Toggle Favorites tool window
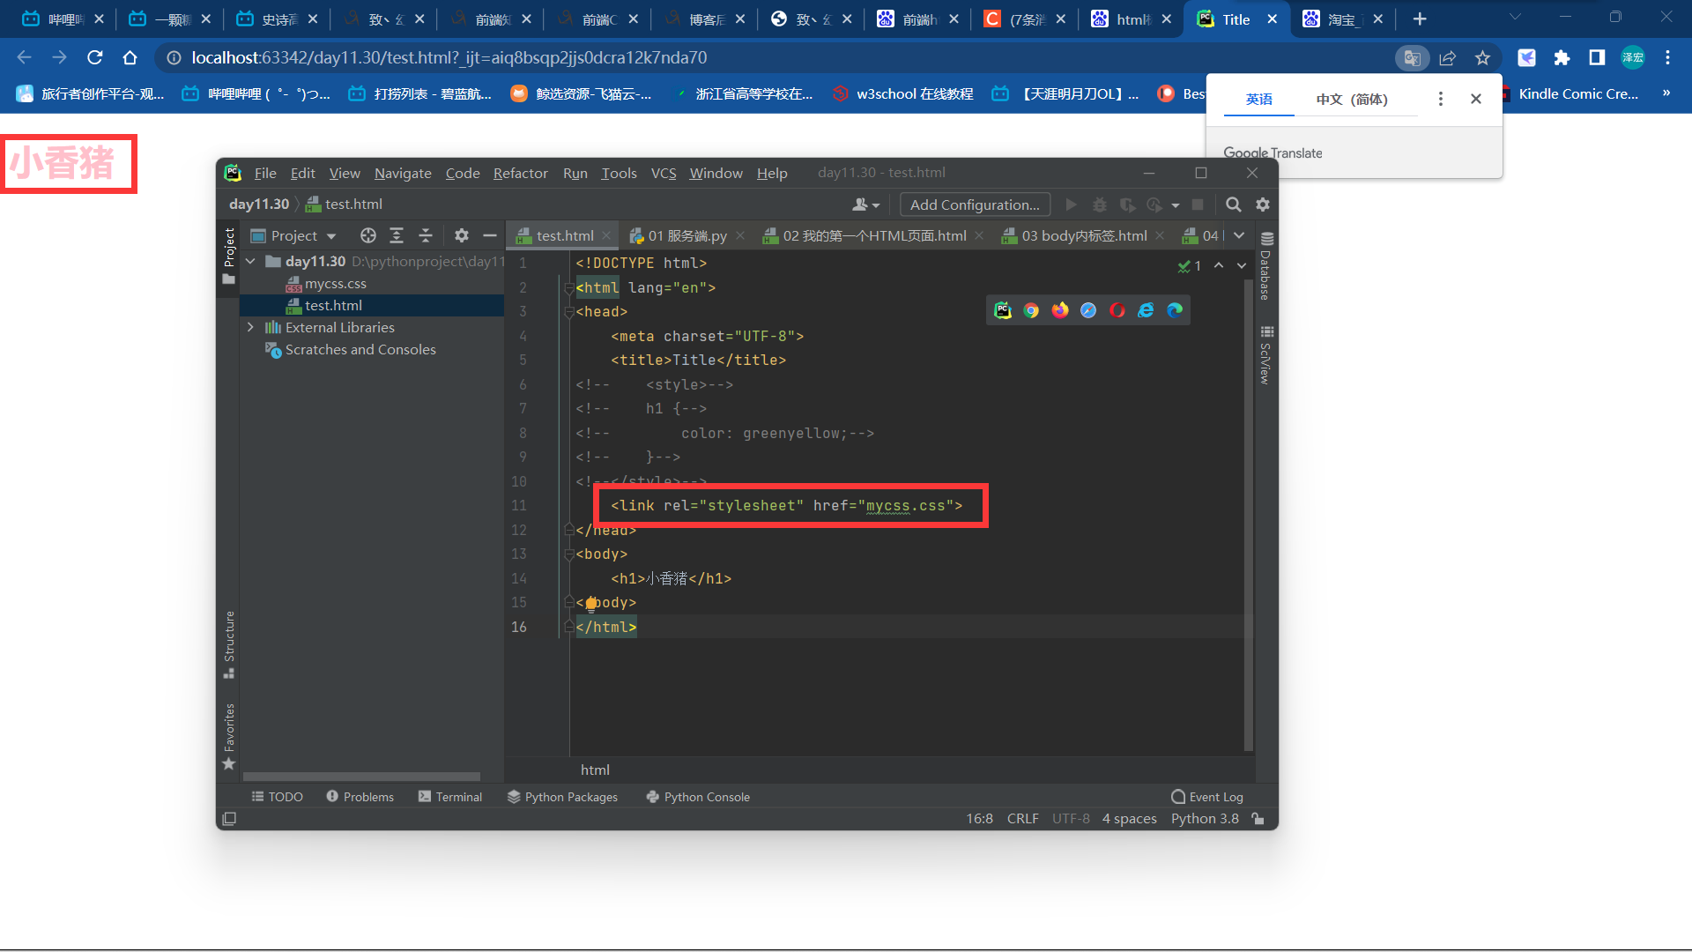 (229, 736)
